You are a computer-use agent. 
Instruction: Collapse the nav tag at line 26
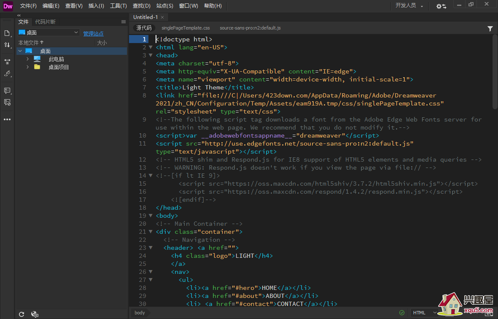[x=151, y=272]
